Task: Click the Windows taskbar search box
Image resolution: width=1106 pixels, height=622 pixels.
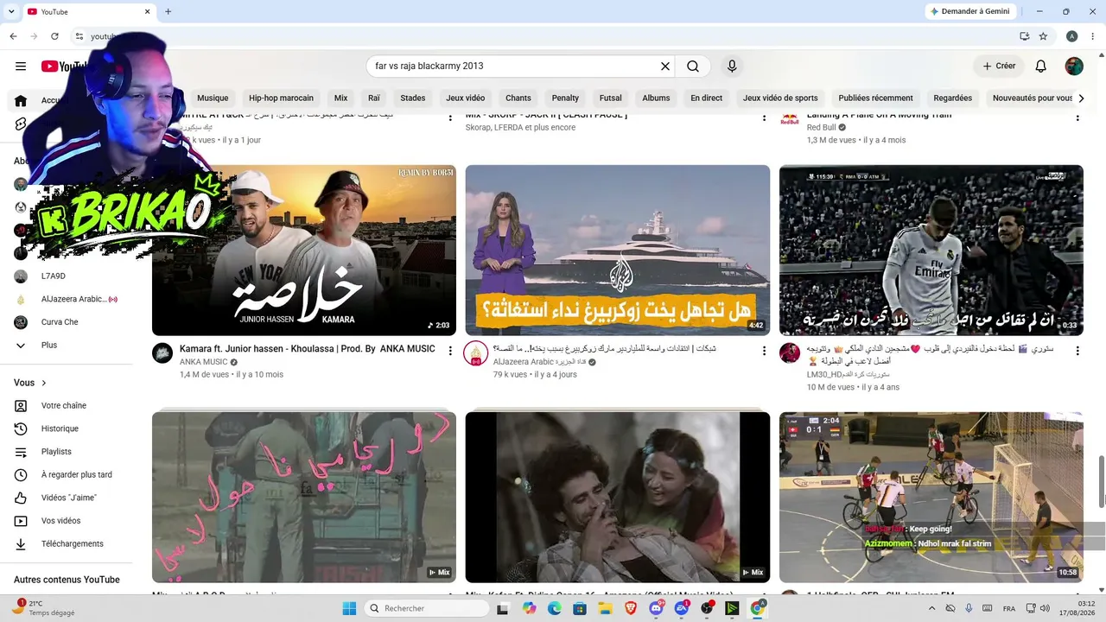Action: point(428,608)
